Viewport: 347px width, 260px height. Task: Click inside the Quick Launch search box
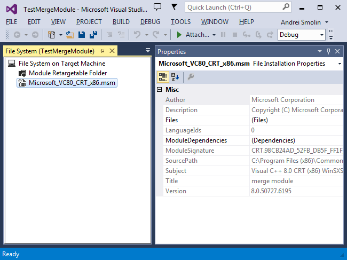(238, 7)
